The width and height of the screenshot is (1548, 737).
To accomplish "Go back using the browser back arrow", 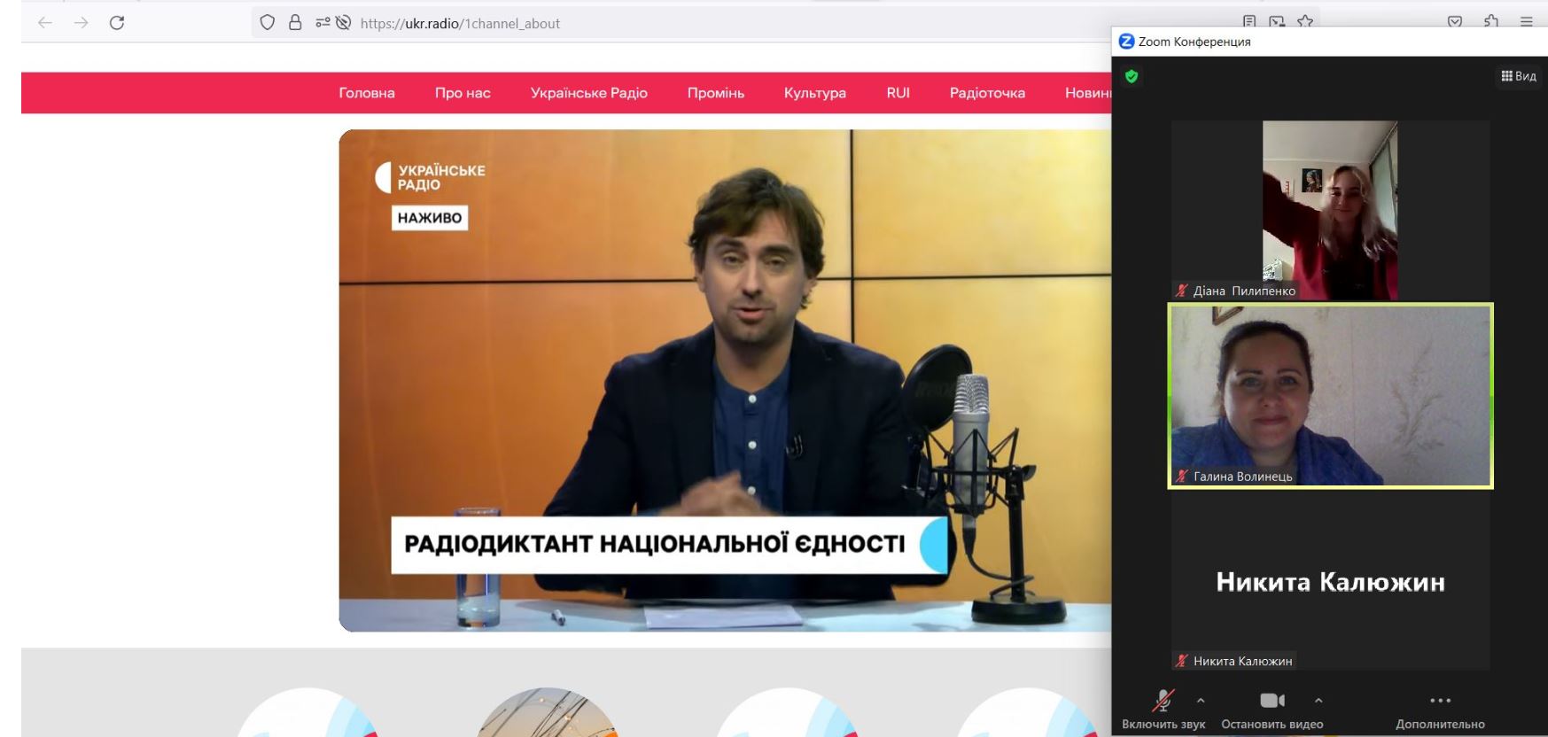I will pyautogui.click(x=45, y=23).
